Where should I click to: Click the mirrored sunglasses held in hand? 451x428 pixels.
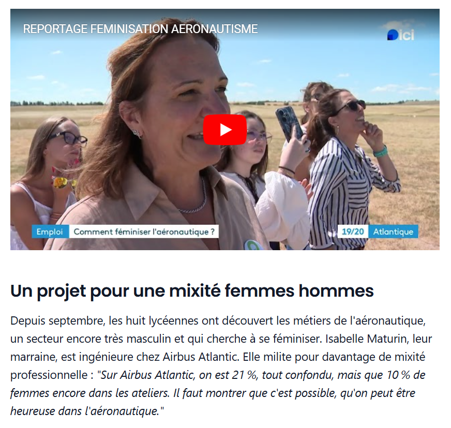[x=64, y=182]
